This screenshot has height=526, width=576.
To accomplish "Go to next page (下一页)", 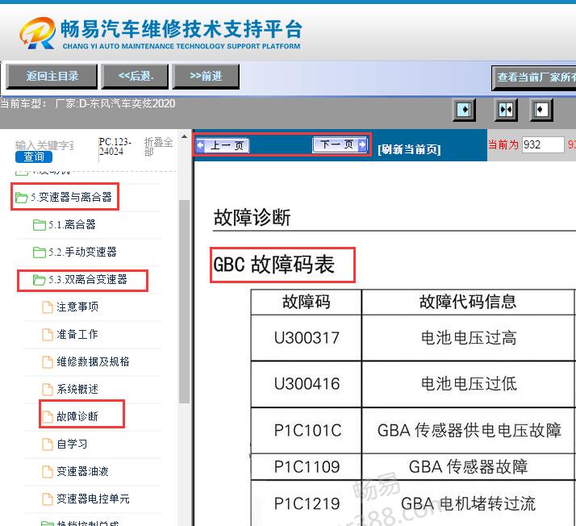I will pos(340,144).
